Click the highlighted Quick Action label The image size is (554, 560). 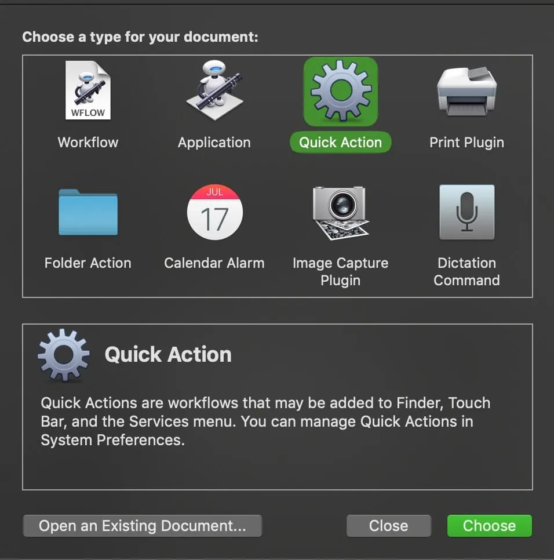(340, 143)
